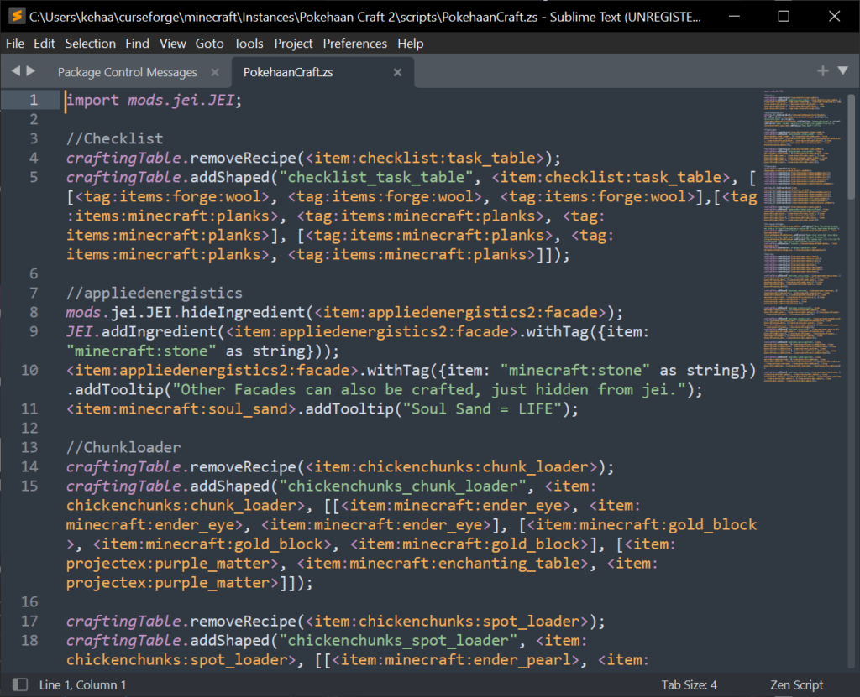The width and height of the screenshot is (860, 697).
Task: Click '<item:minecraft:enchanting_table>' item reference
Action: click(442, 564)
